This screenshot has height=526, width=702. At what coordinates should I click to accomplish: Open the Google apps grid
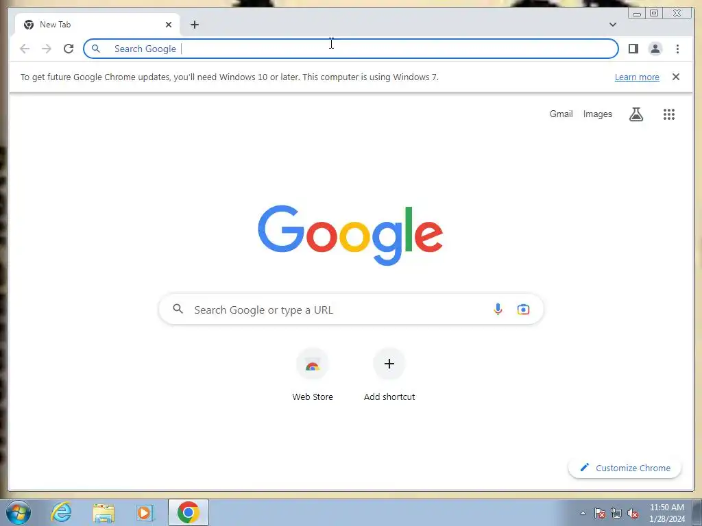coord(669,114)
